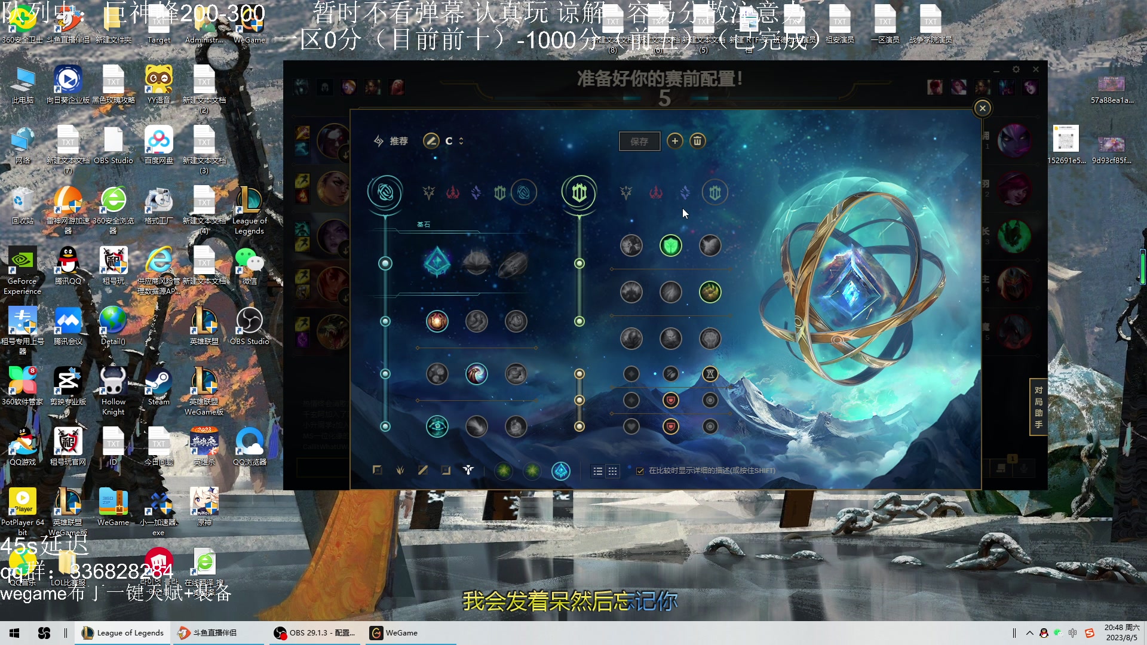Pick the Shield Bash rune
This screenshot has width=1147, height=645.
[x=710, y=245]
